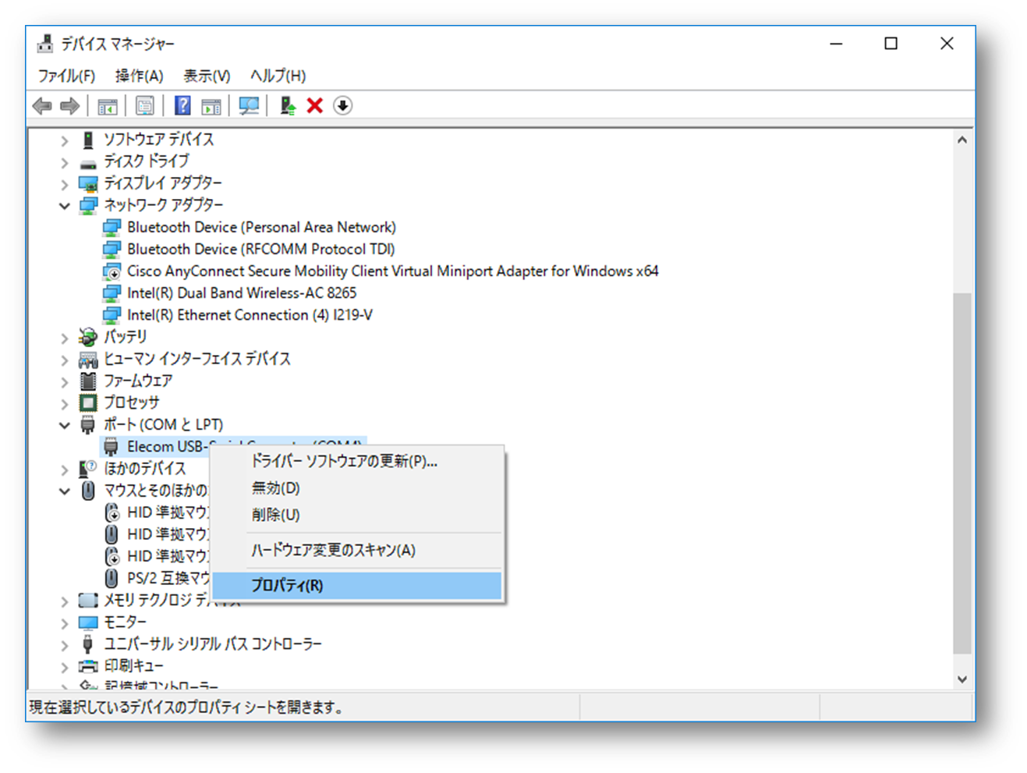Screen dimensions: 1027x773
Task: Choose ハードウェア変更のスキャン(A) in context menu
Action: [x=358, y=550]
